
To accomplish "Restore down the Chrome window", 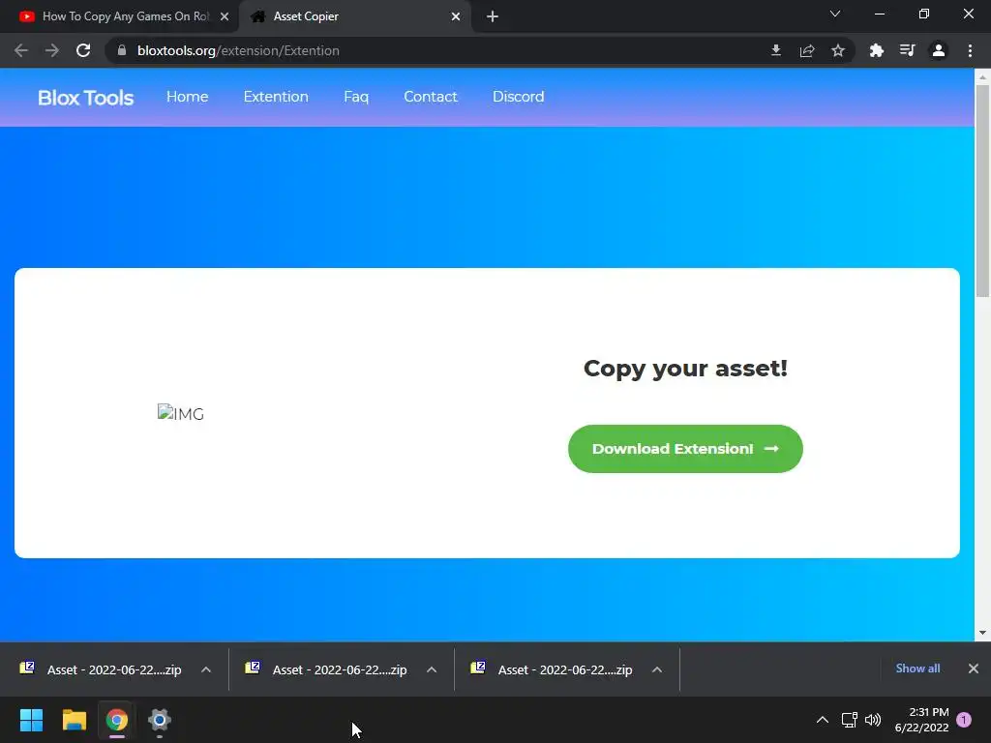I will click(924, 14).
